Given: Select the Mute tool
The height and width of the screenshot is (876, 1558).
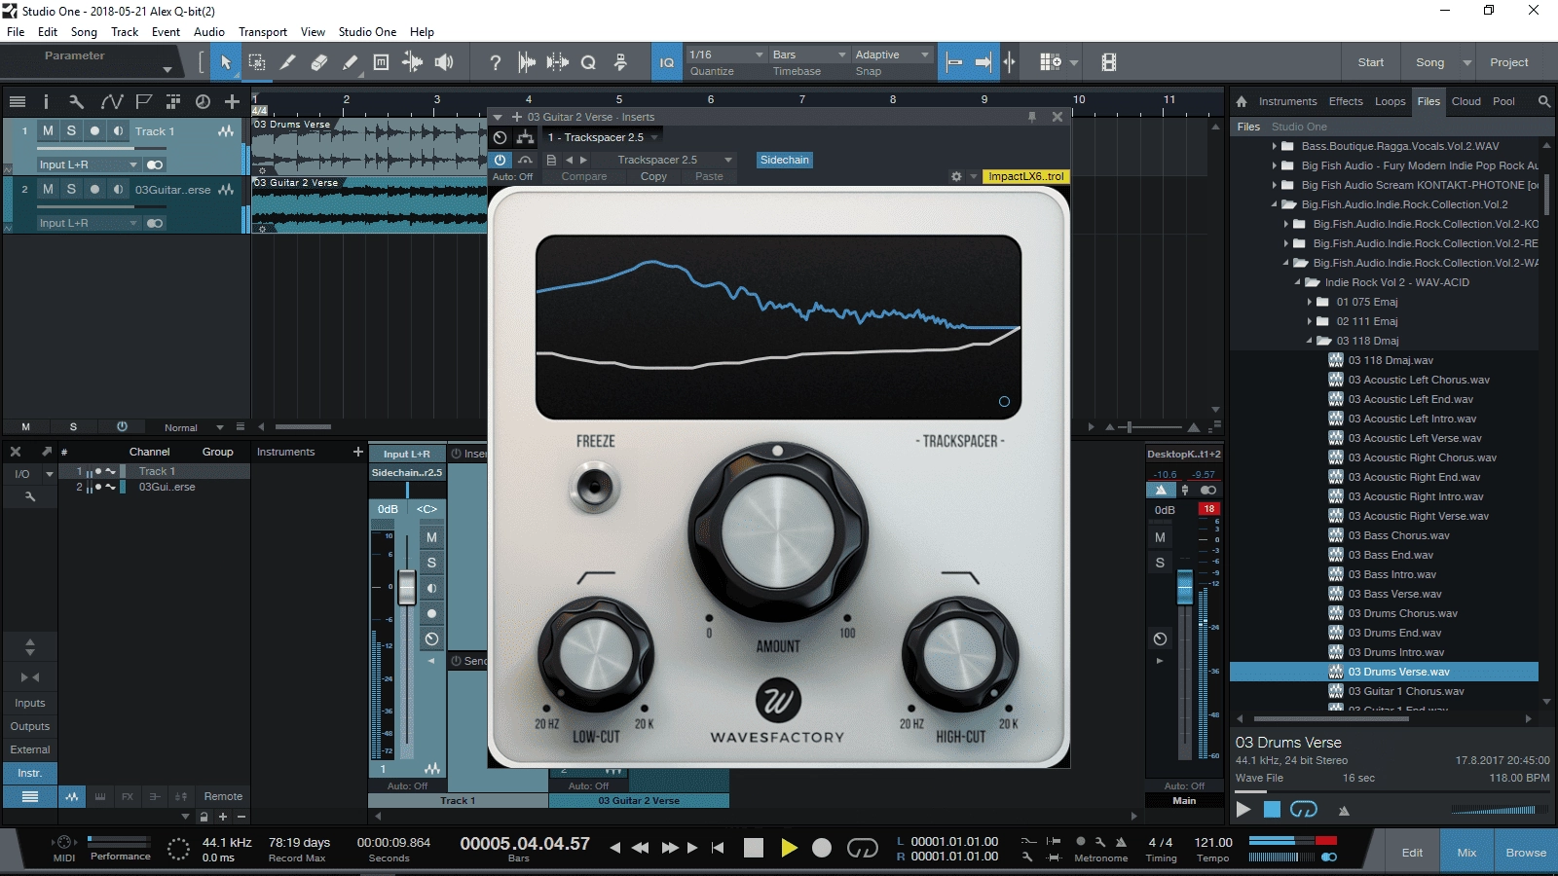Looking at the screenshot, I should 381,62.
